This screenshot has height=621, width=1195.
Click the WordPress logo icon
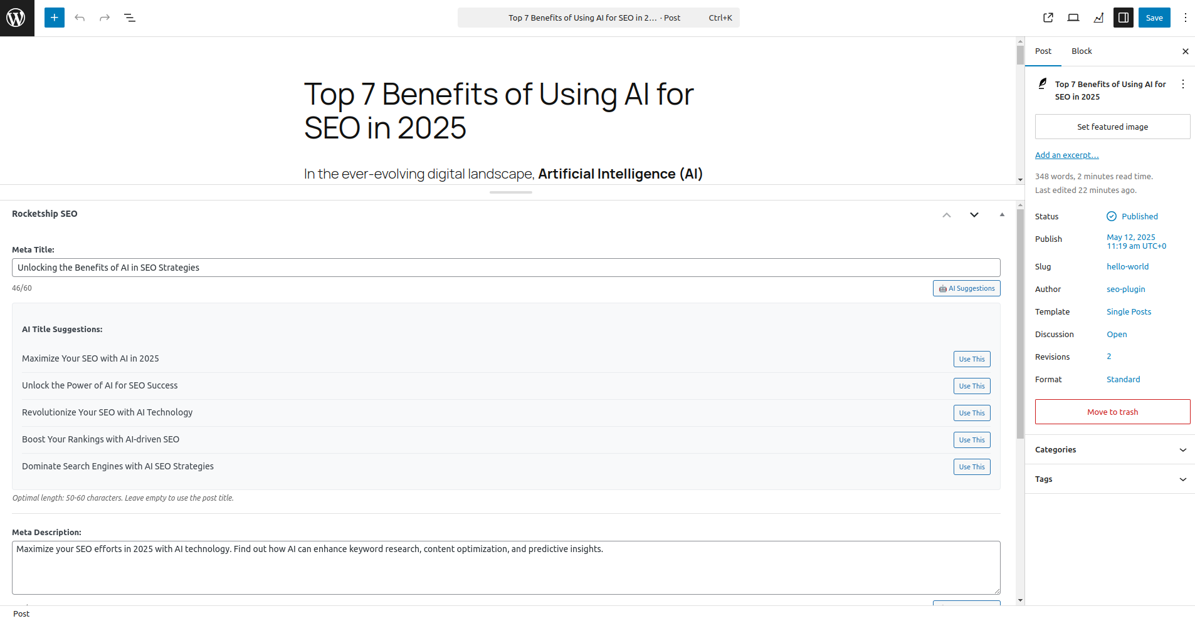(x=16, y=18)
